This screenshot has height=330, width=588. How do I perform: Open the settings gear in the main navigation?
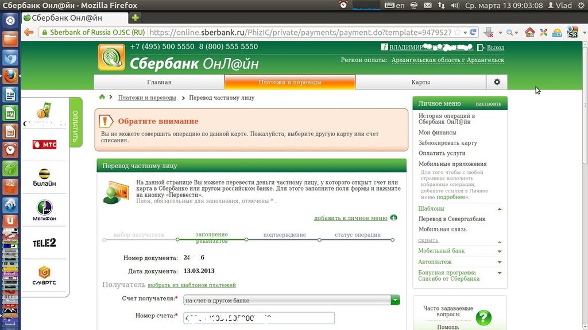pos(497,81)
